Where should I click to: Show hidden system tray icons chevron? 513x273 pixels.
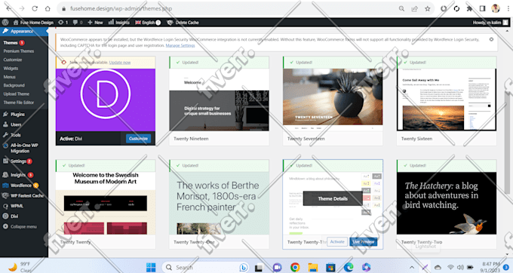[x=412, y=267]
